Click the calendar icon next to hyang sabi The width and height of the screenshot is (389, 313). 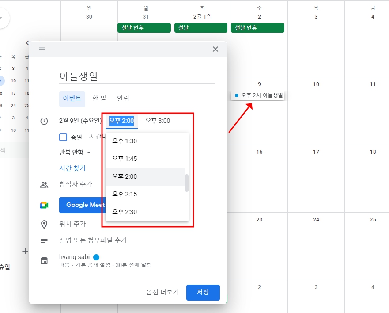point(44,260)
